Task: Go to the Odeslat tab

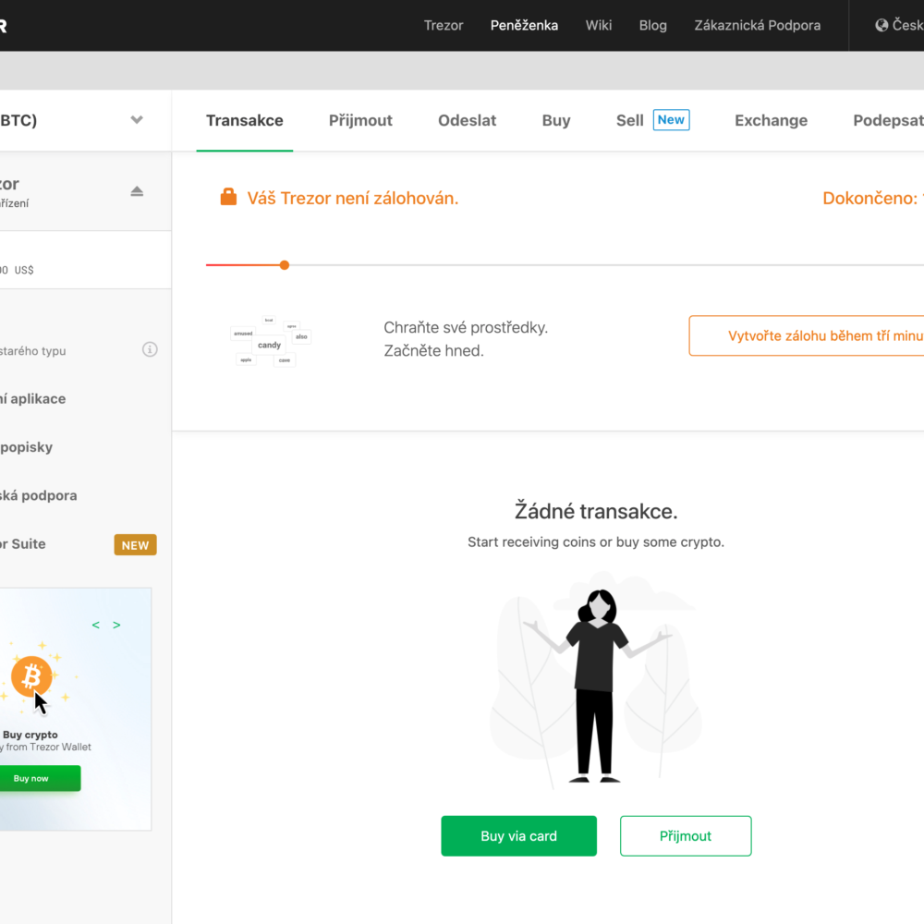Action: (467, 120)
